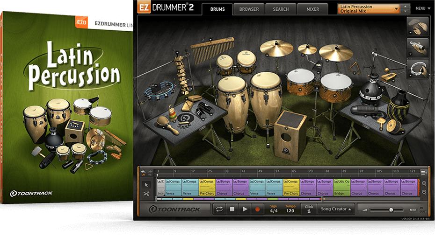This screenshot has height=237, width=435.
Task: Zoom in on the song track
Action: pos(424,183)
